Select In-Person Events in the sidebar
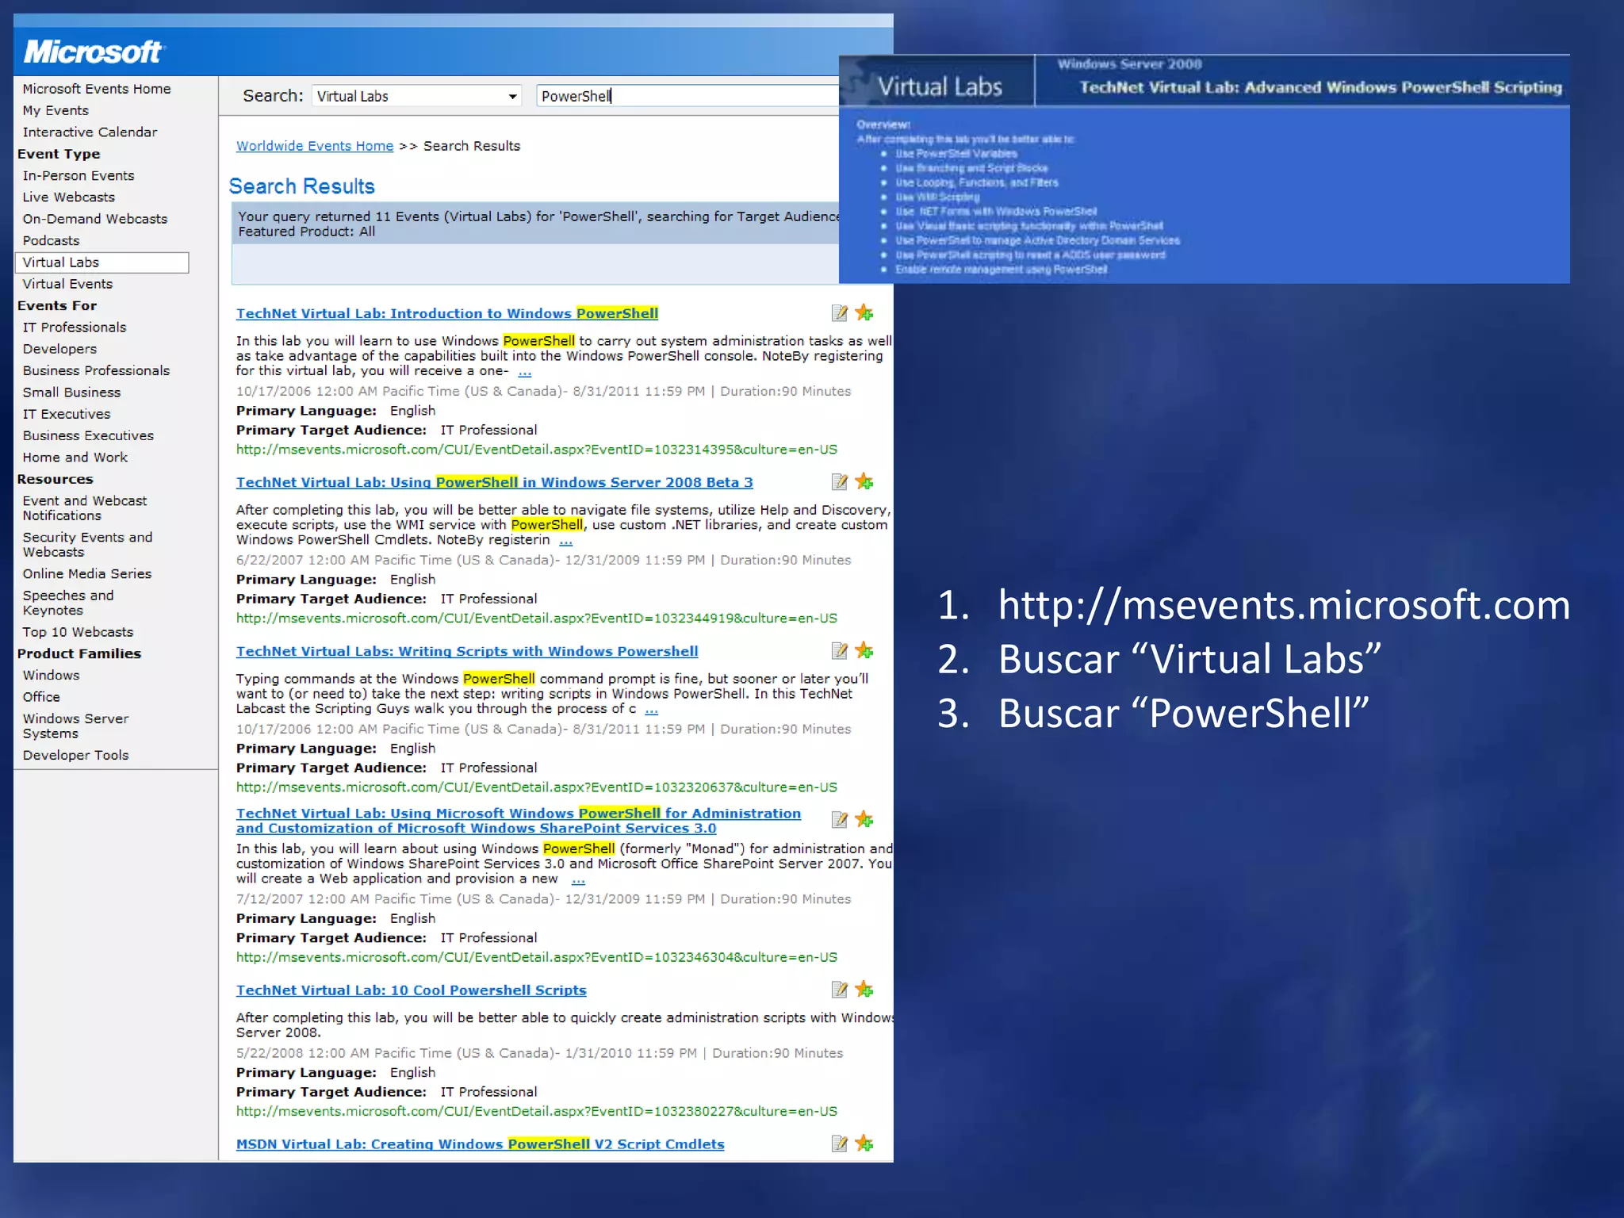1624x1218 pixels. pyautogui.click(x=79, y=175)
